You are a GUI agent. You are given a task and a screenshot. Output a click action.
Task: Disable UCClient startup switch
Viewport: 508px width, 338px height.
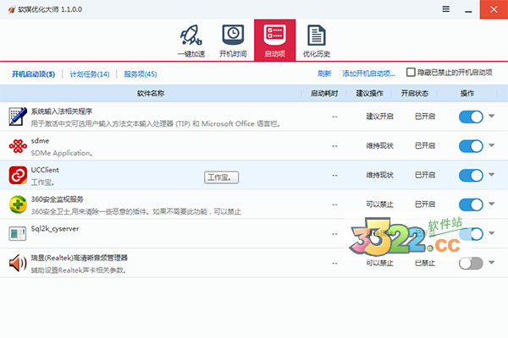click(x=471, y=175)
